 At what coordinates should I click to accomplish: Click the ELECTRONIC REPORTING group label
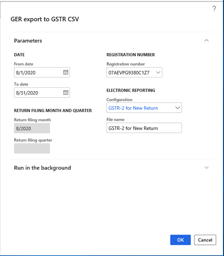coord(131,90)
